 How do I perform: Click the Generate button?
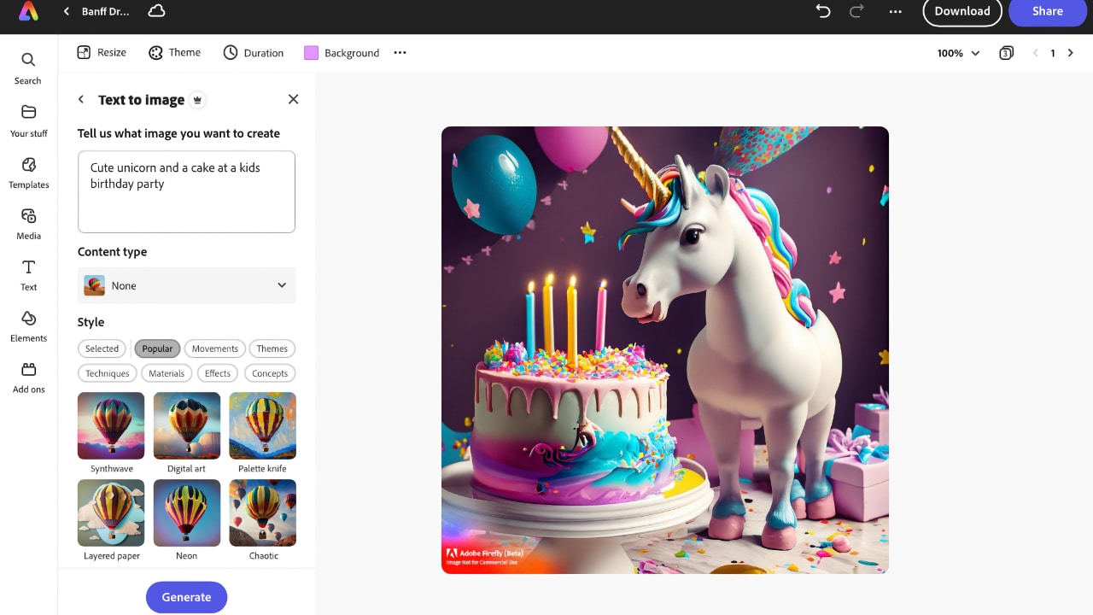click(x=186, y=596)
